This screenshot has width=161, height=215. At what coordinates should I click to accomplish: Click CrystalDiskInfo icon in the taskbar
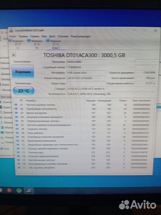(x=29, y=190)
